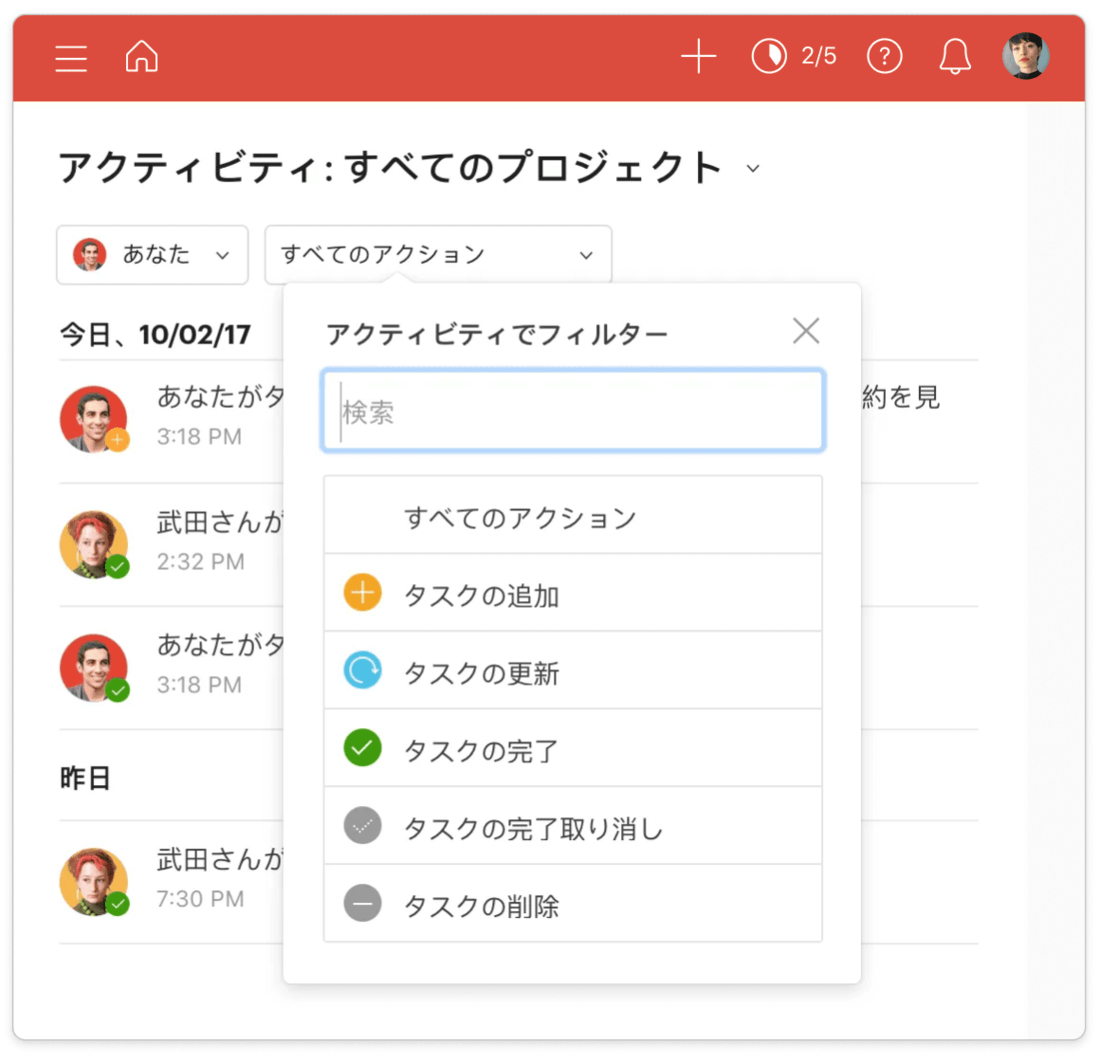Viewport: 1100px width, 1064px height.
Task: Open the profile avatar menu
Action: 1025,56
